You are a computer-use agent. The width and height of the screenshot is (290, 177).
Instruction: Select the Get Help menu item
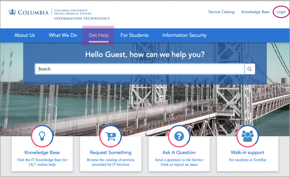pos(99,35)
